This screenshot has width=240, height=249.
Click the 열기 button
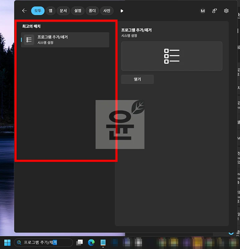coord(137,79)
